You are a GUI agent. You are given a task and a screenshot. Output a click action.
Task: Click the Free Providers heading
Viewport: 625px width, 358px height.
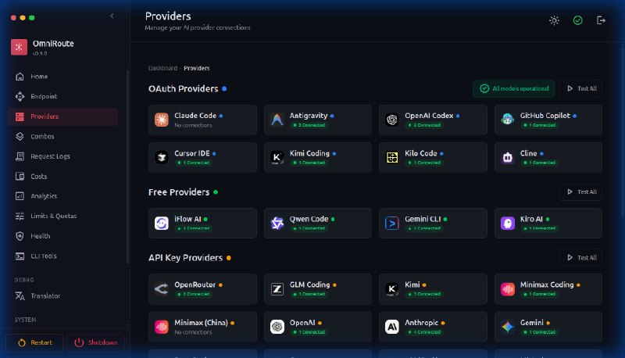179,192
